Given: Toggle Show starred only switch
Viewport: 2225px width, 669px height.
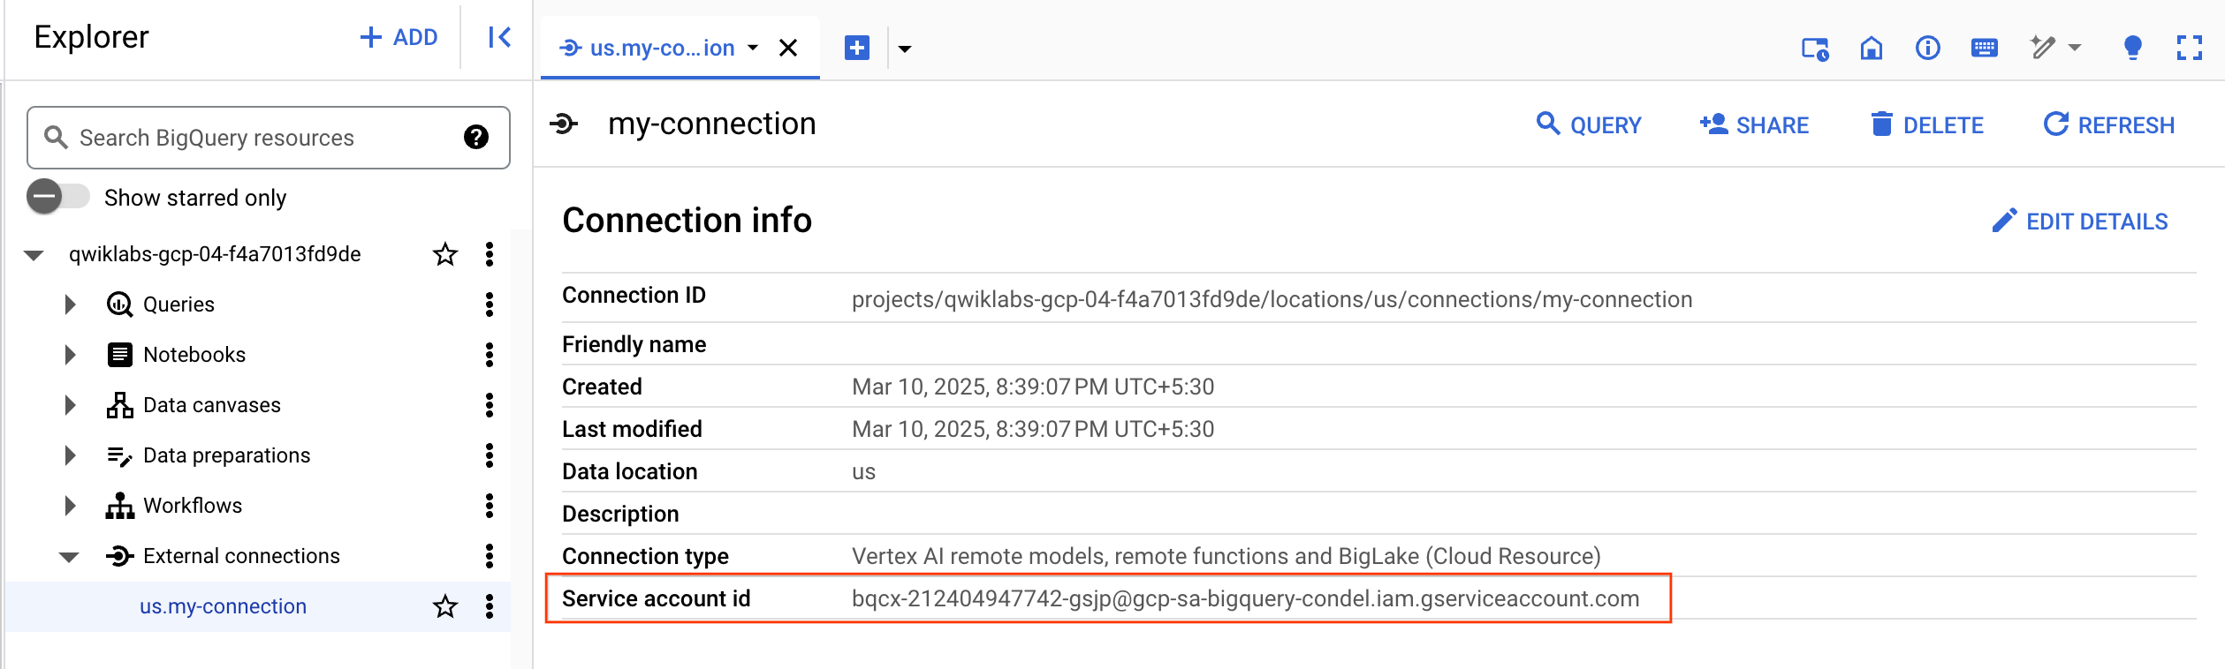Looking at the screenshot, I should pyautogui.click(x=57, y=196).
